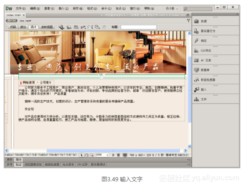The image size is (244, 187).
Task: Collapse the right panel dock double-arrow
Action: [x=237, y=15]
